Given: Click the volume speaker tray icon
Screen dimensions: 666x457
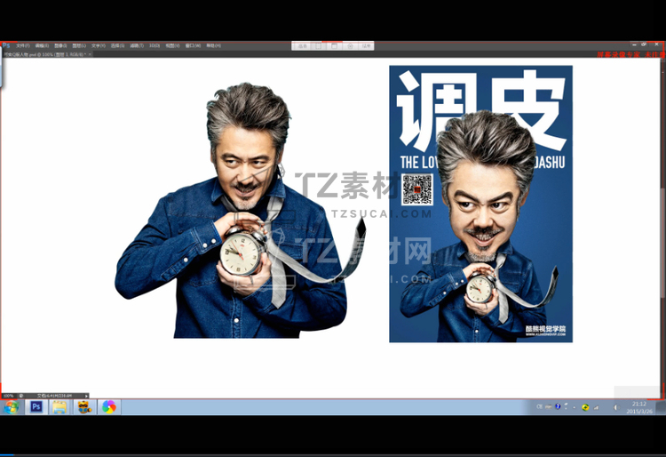Looking at the screenshot, I should click(x=616, y=407).
